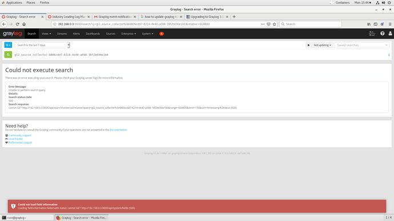Open the Professional support link
Screen dimensions: 394x221
[21, 142]
